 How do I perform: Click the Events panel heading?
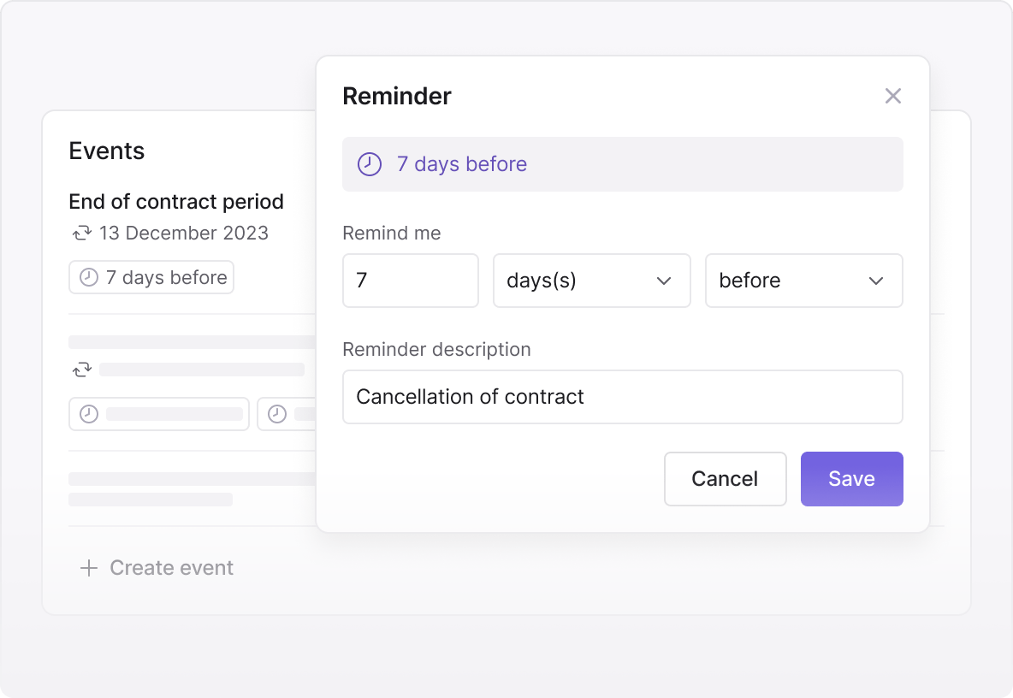point(106,151)
